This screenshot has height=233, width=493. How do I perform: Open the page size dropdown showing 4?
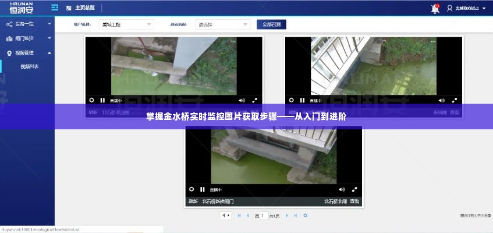tap(226, 216)
